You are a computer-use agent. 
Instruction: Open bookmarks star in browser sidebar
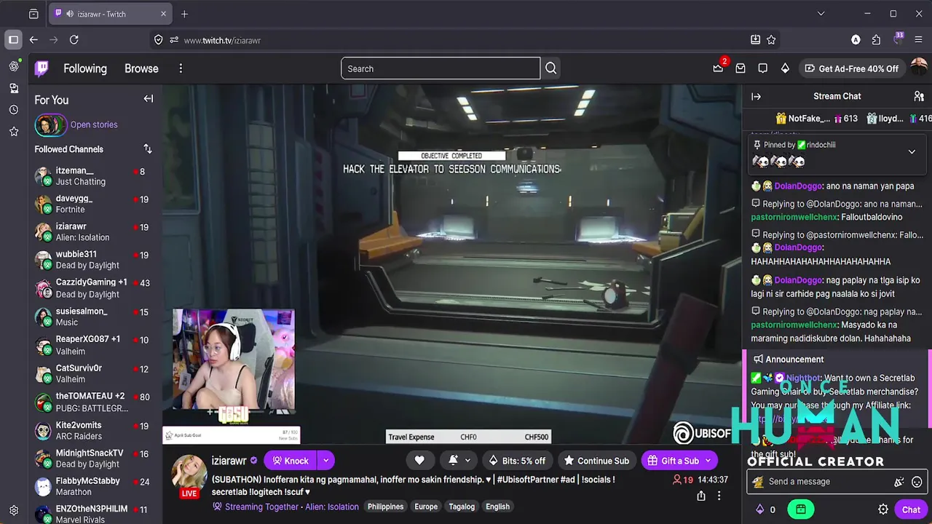tap(14, 132)
